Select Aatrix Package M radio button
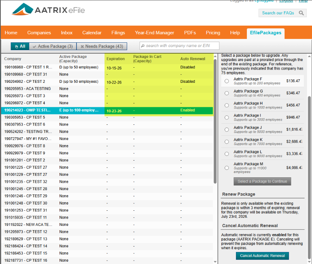This screenshot has height=264, width=312. tap(227, 168)
